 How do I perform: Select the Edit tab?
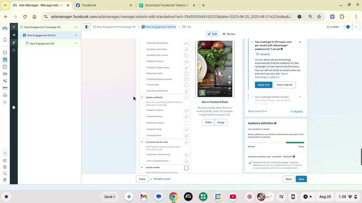click(212, 34)
